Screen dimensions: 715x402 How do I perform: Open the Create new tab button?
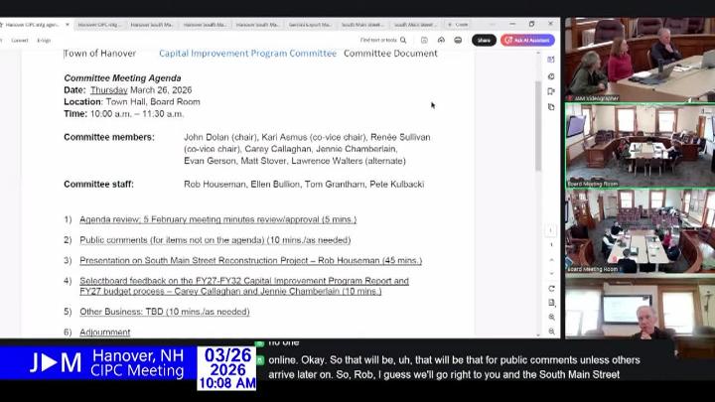pos(458,24)
